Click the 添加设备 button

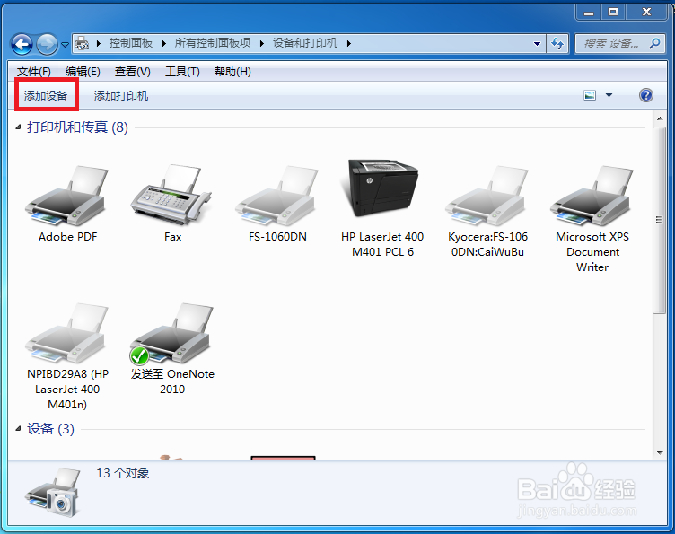pyautogui.click(x=46, y=95)
